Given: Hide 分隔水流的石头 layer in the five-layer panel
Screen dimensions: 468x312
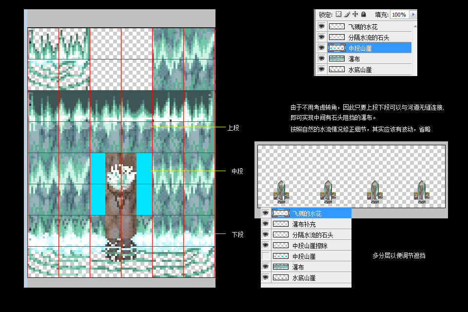Looking at the screenshot, I should tap(321, 38).
